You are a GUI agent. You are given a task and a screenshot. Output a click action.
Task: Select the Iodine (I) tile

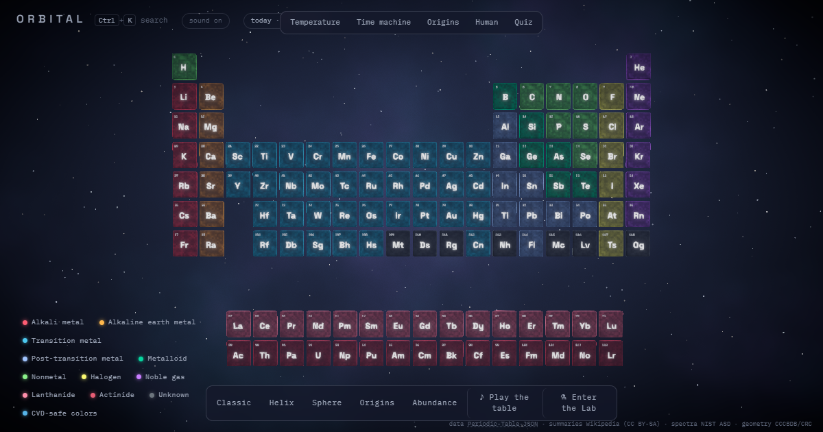tap(612, 184)
